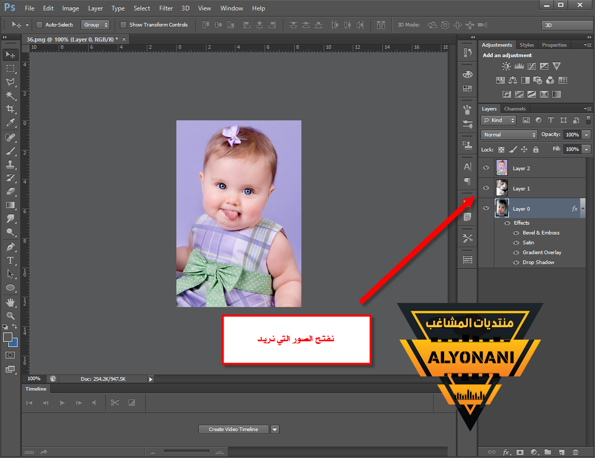Click the foreground color swatch
The width and height of the screenshot is (595, 458).
tap(8, 337)
